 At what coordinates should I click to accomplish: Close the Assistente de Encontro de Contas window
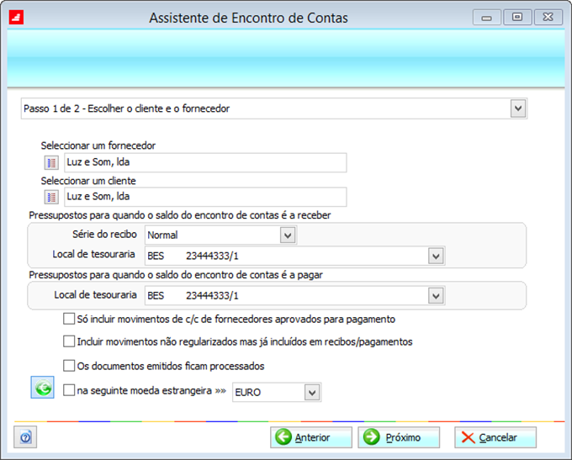(548, 17)
